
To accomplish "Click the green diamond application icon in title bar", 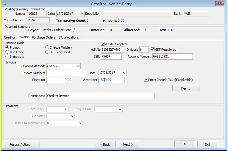I will 5,4.
